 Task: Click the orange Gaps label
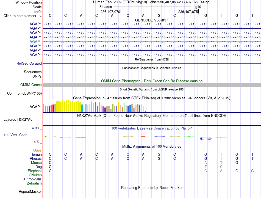click(x=37, y=150)
